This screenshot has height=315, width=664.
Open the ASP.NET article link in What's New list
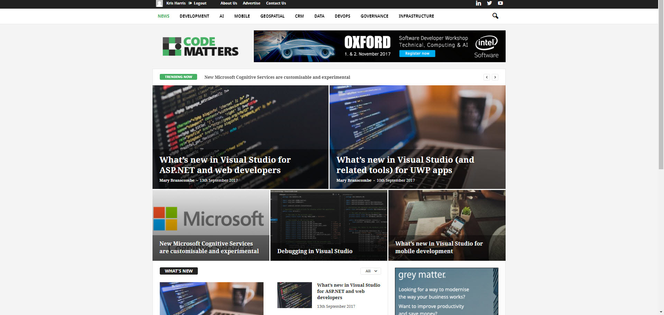point(349,291)
